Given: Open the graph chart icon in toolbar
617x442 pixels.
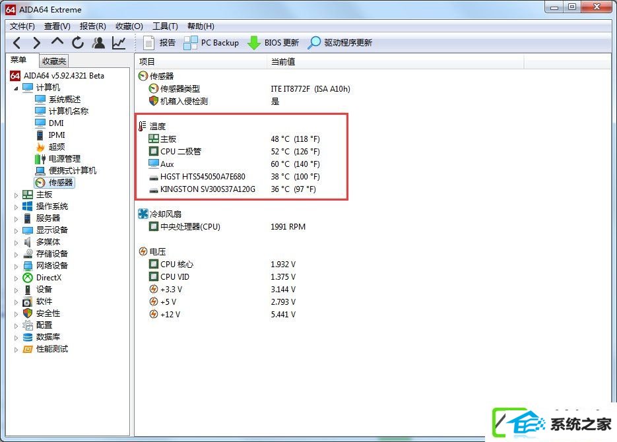Looking at the screenshot, I should [x=119, y=42].
